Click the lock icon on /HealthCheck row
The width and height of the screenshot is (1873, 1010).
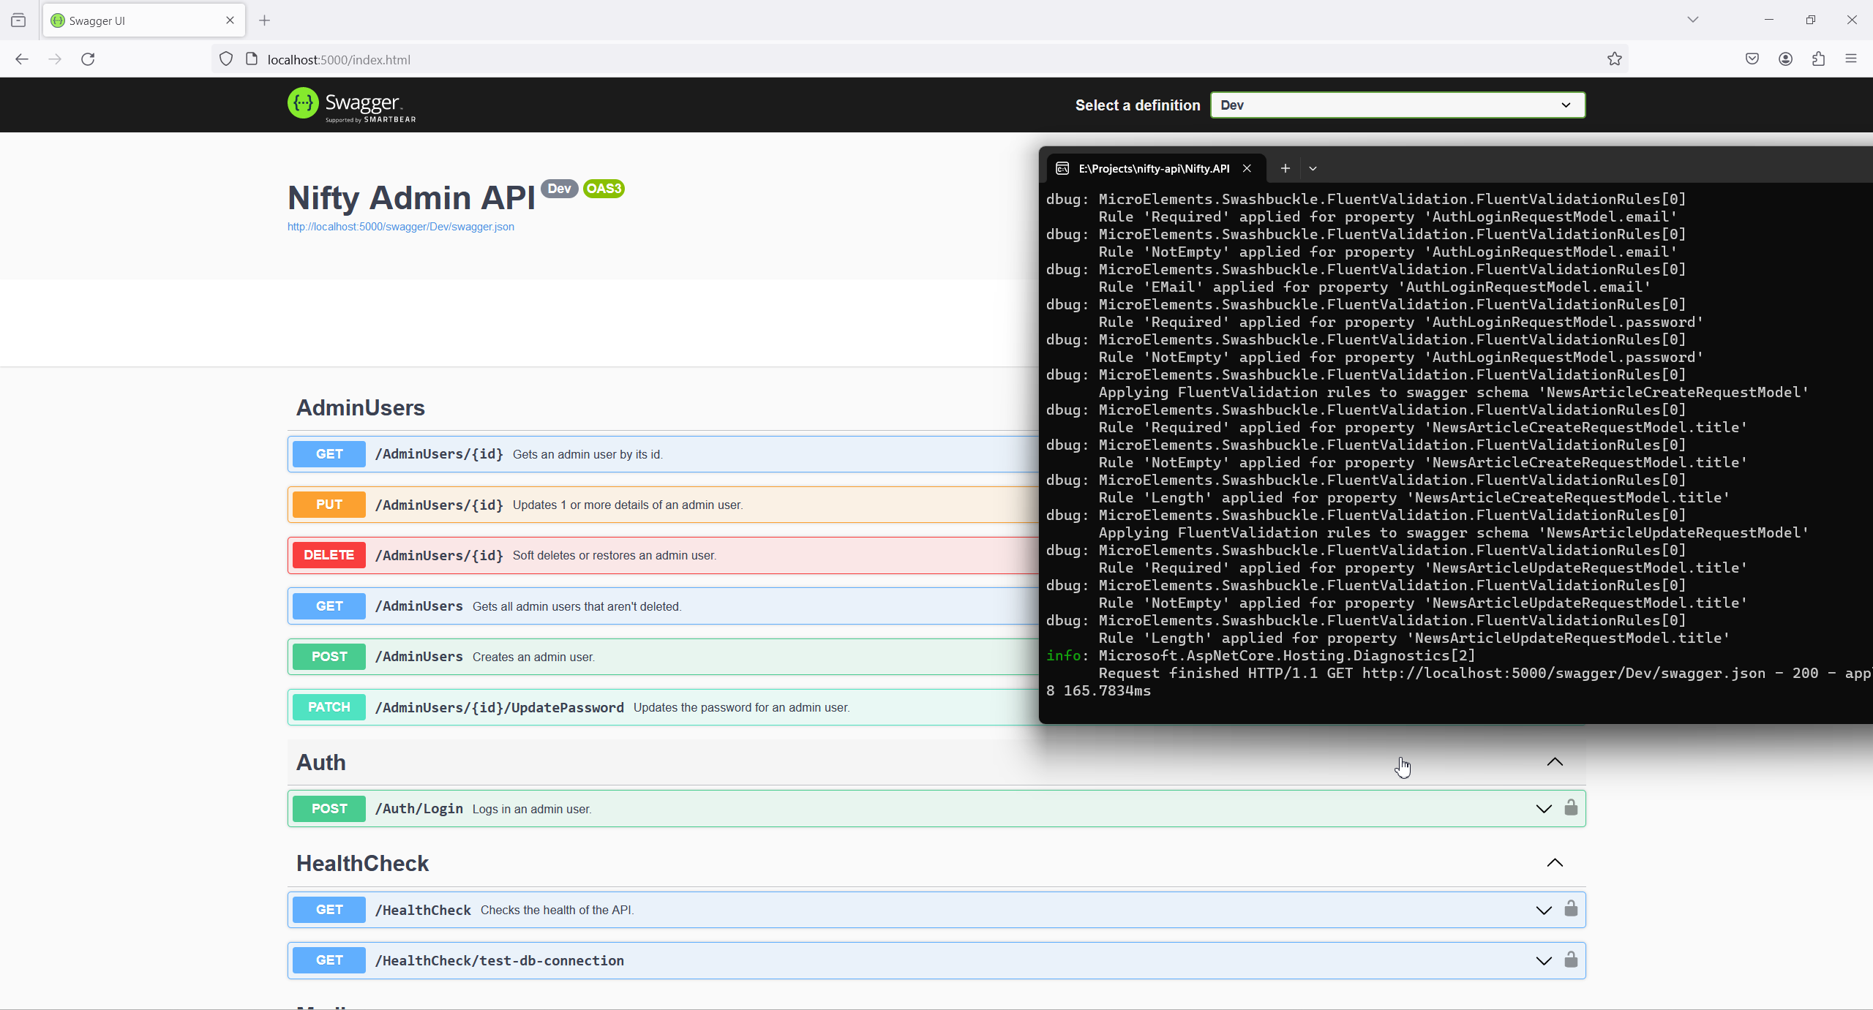click(x=1571, y=909)
